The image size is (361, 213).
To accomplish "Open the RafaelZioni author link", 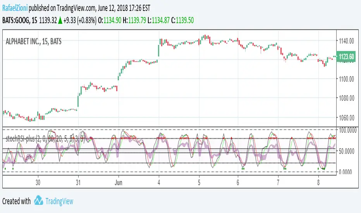I will pos(15,8).
